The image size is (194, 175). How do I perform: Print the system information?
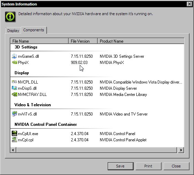coord(148,166)
